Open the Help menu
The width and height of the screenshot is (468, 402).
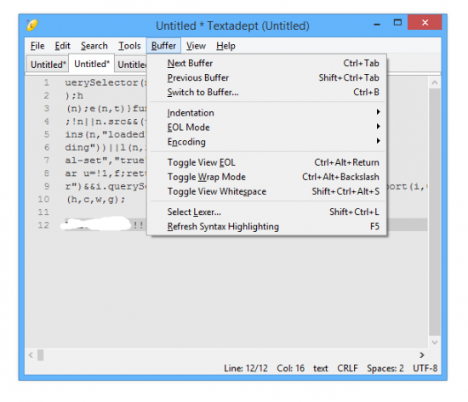pos(225,46)
